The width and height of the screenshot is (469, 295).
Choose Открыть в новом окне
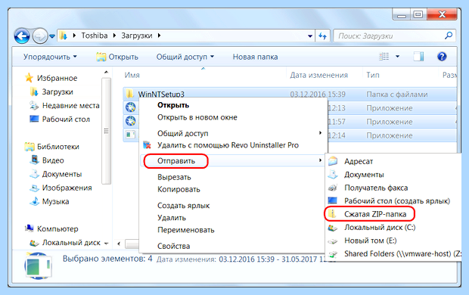[x=197, y=117]
